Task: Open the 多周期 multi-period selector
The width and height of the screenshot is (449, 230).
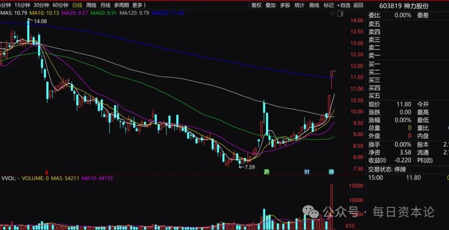Action: (x=121, y=5)
